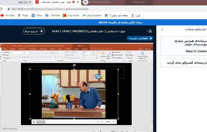Open the News bookmark
The image size is (207, 132).
click(x=37, y=15)
